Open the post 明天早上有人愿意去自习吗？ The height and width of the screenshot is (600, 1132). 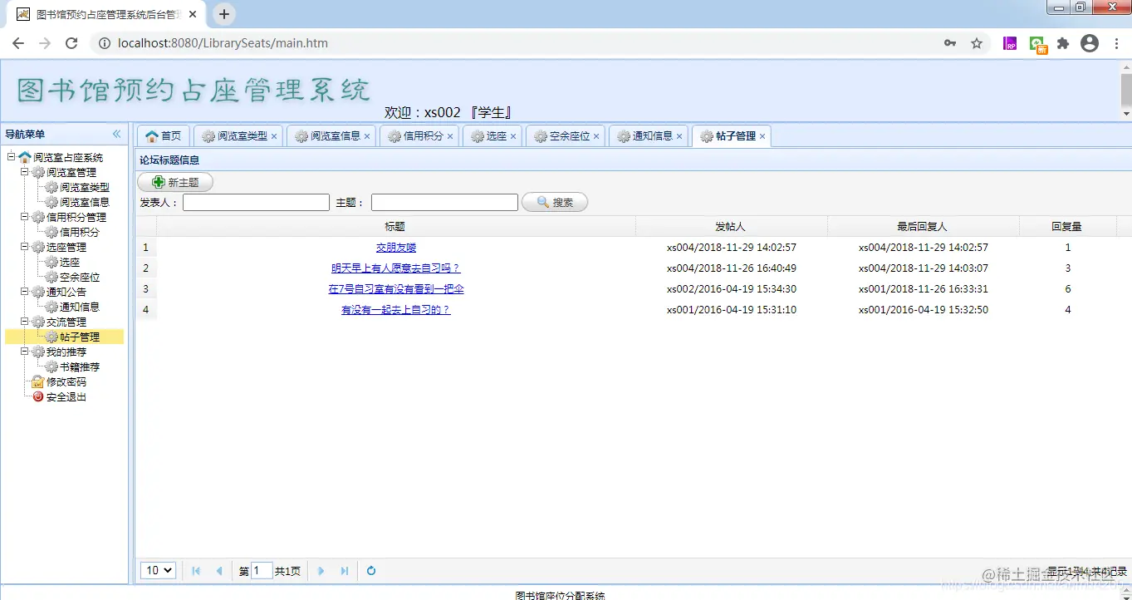[396, 268]
